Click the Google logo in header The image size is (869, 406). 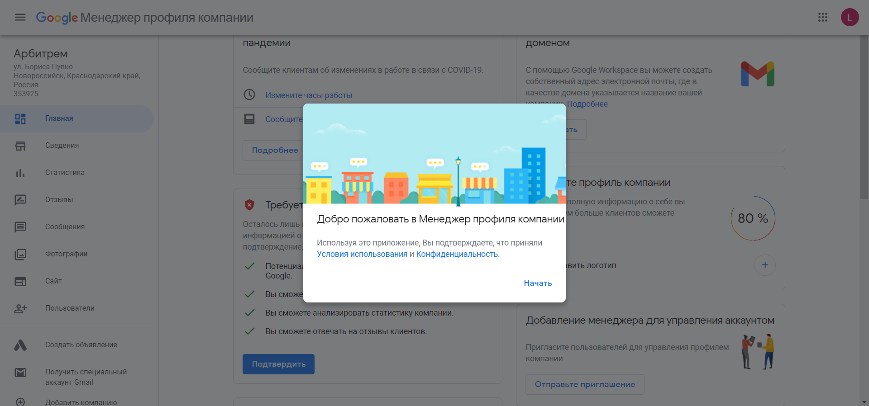tap(57, 18)
